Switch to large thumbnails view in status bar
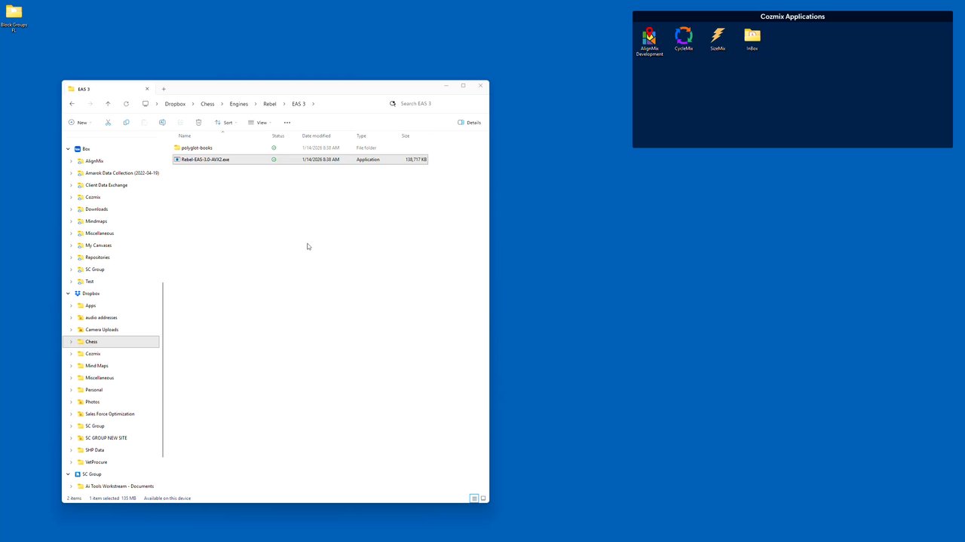 (x=483, y=498)
